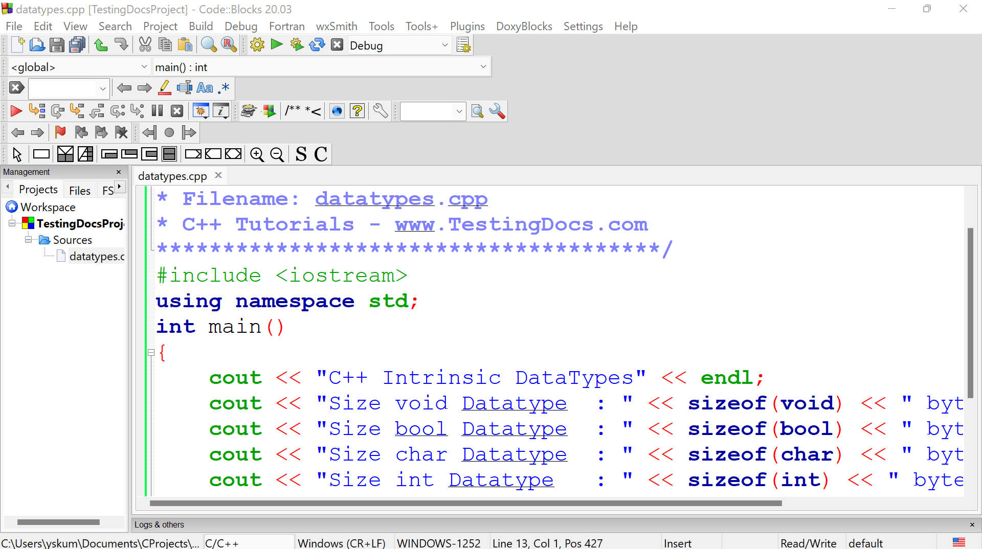The height and width of the screenshot is (549, 982).
Task: Build the project using the gear icon
Action: (257, 44)
